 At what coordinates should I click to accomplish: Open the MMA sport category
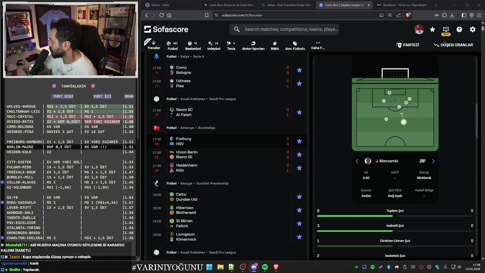(275, 45)
